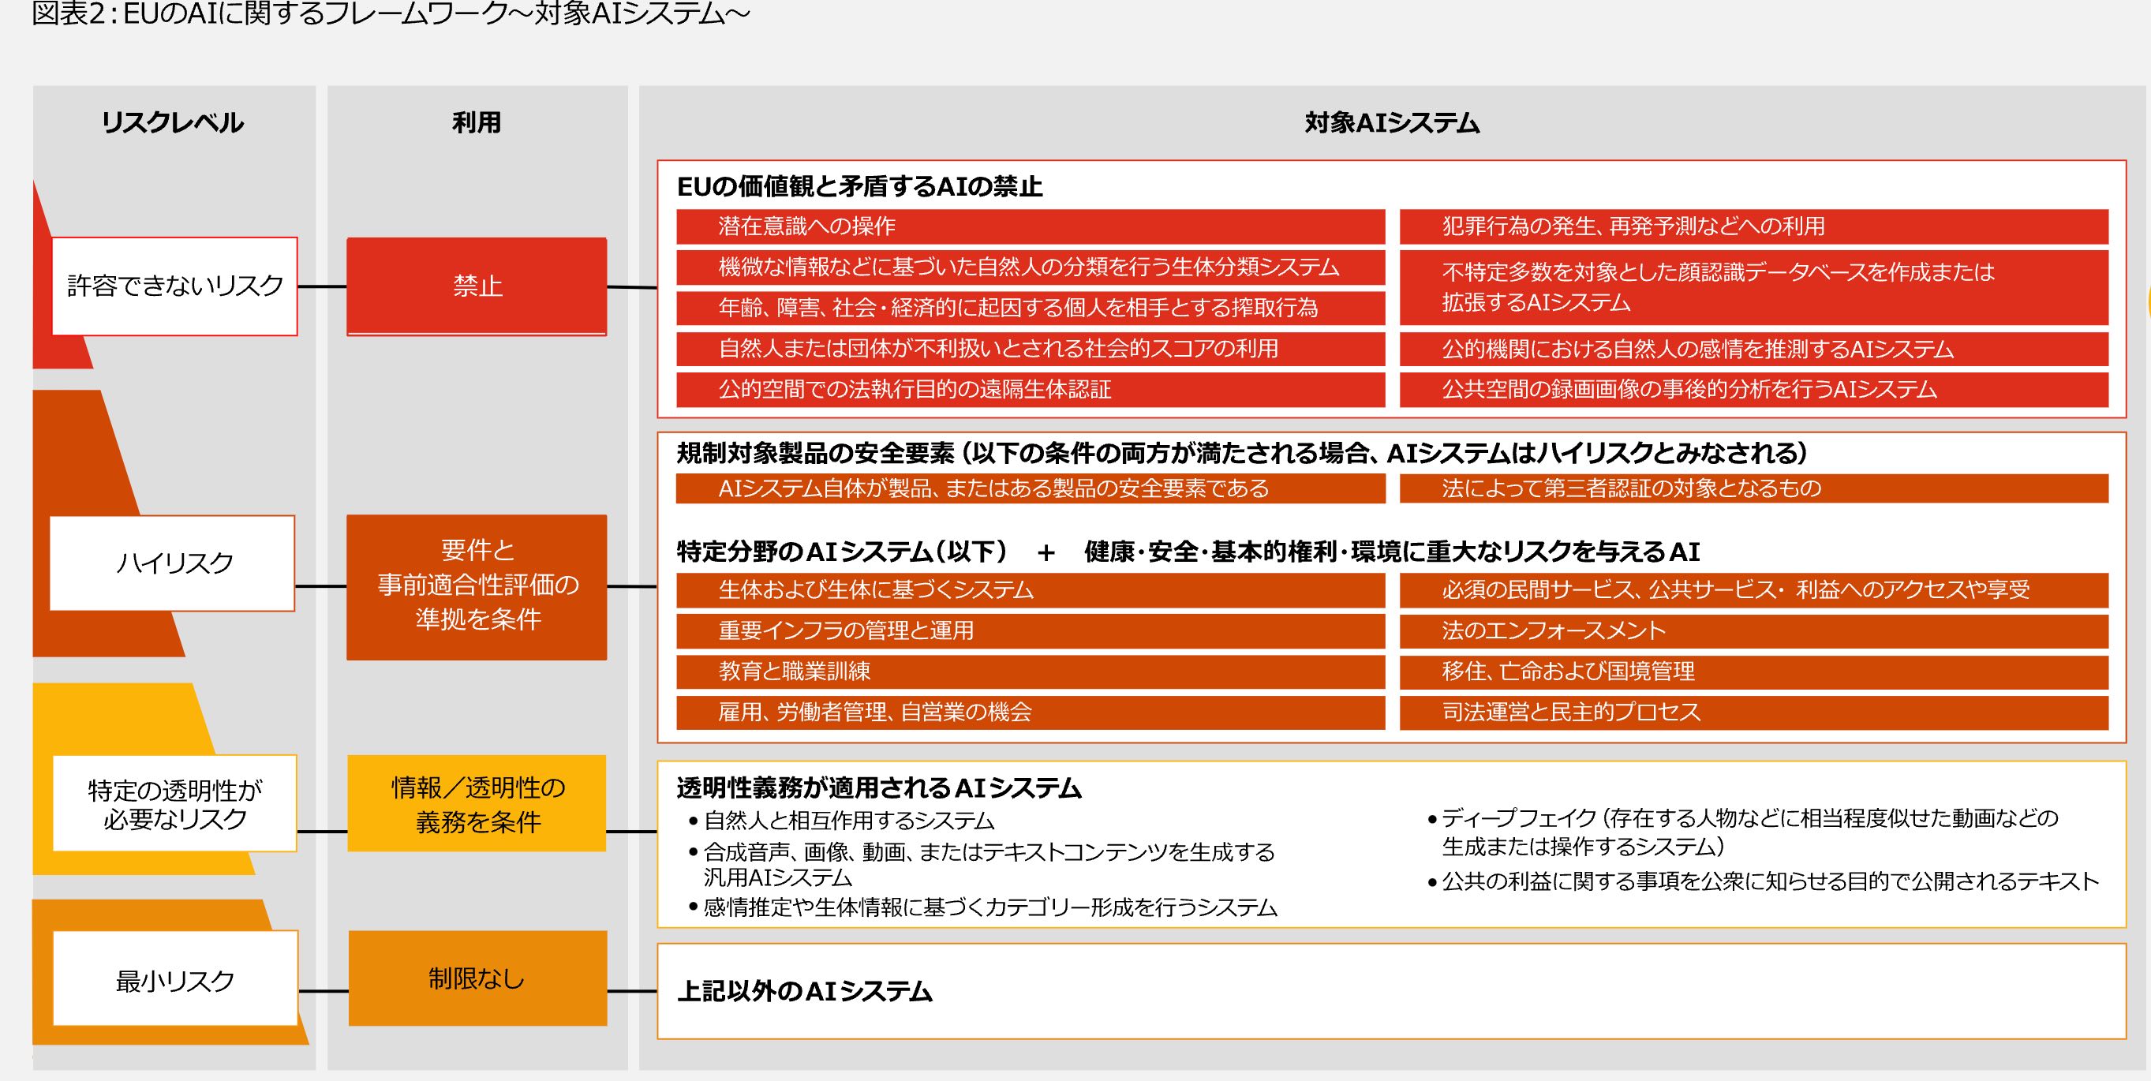The height and width of the screenshot is (1081, 2151).
Task: Click 司法運営と民主的プロセス
Action: coord(1754,713)
